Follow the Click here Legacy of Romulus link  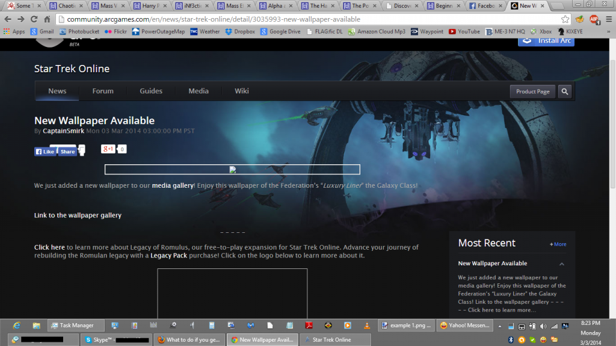(x=49, y=247)
